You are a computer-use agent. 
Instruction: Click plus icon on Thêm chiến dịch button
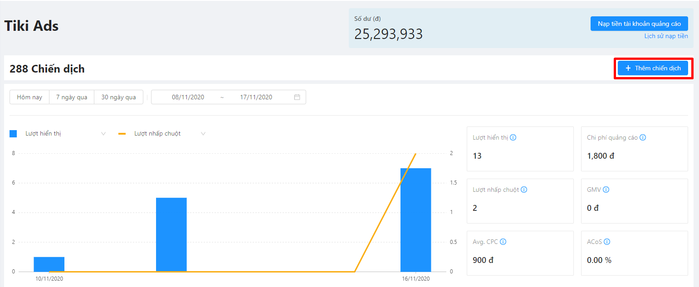click(628, 68)
